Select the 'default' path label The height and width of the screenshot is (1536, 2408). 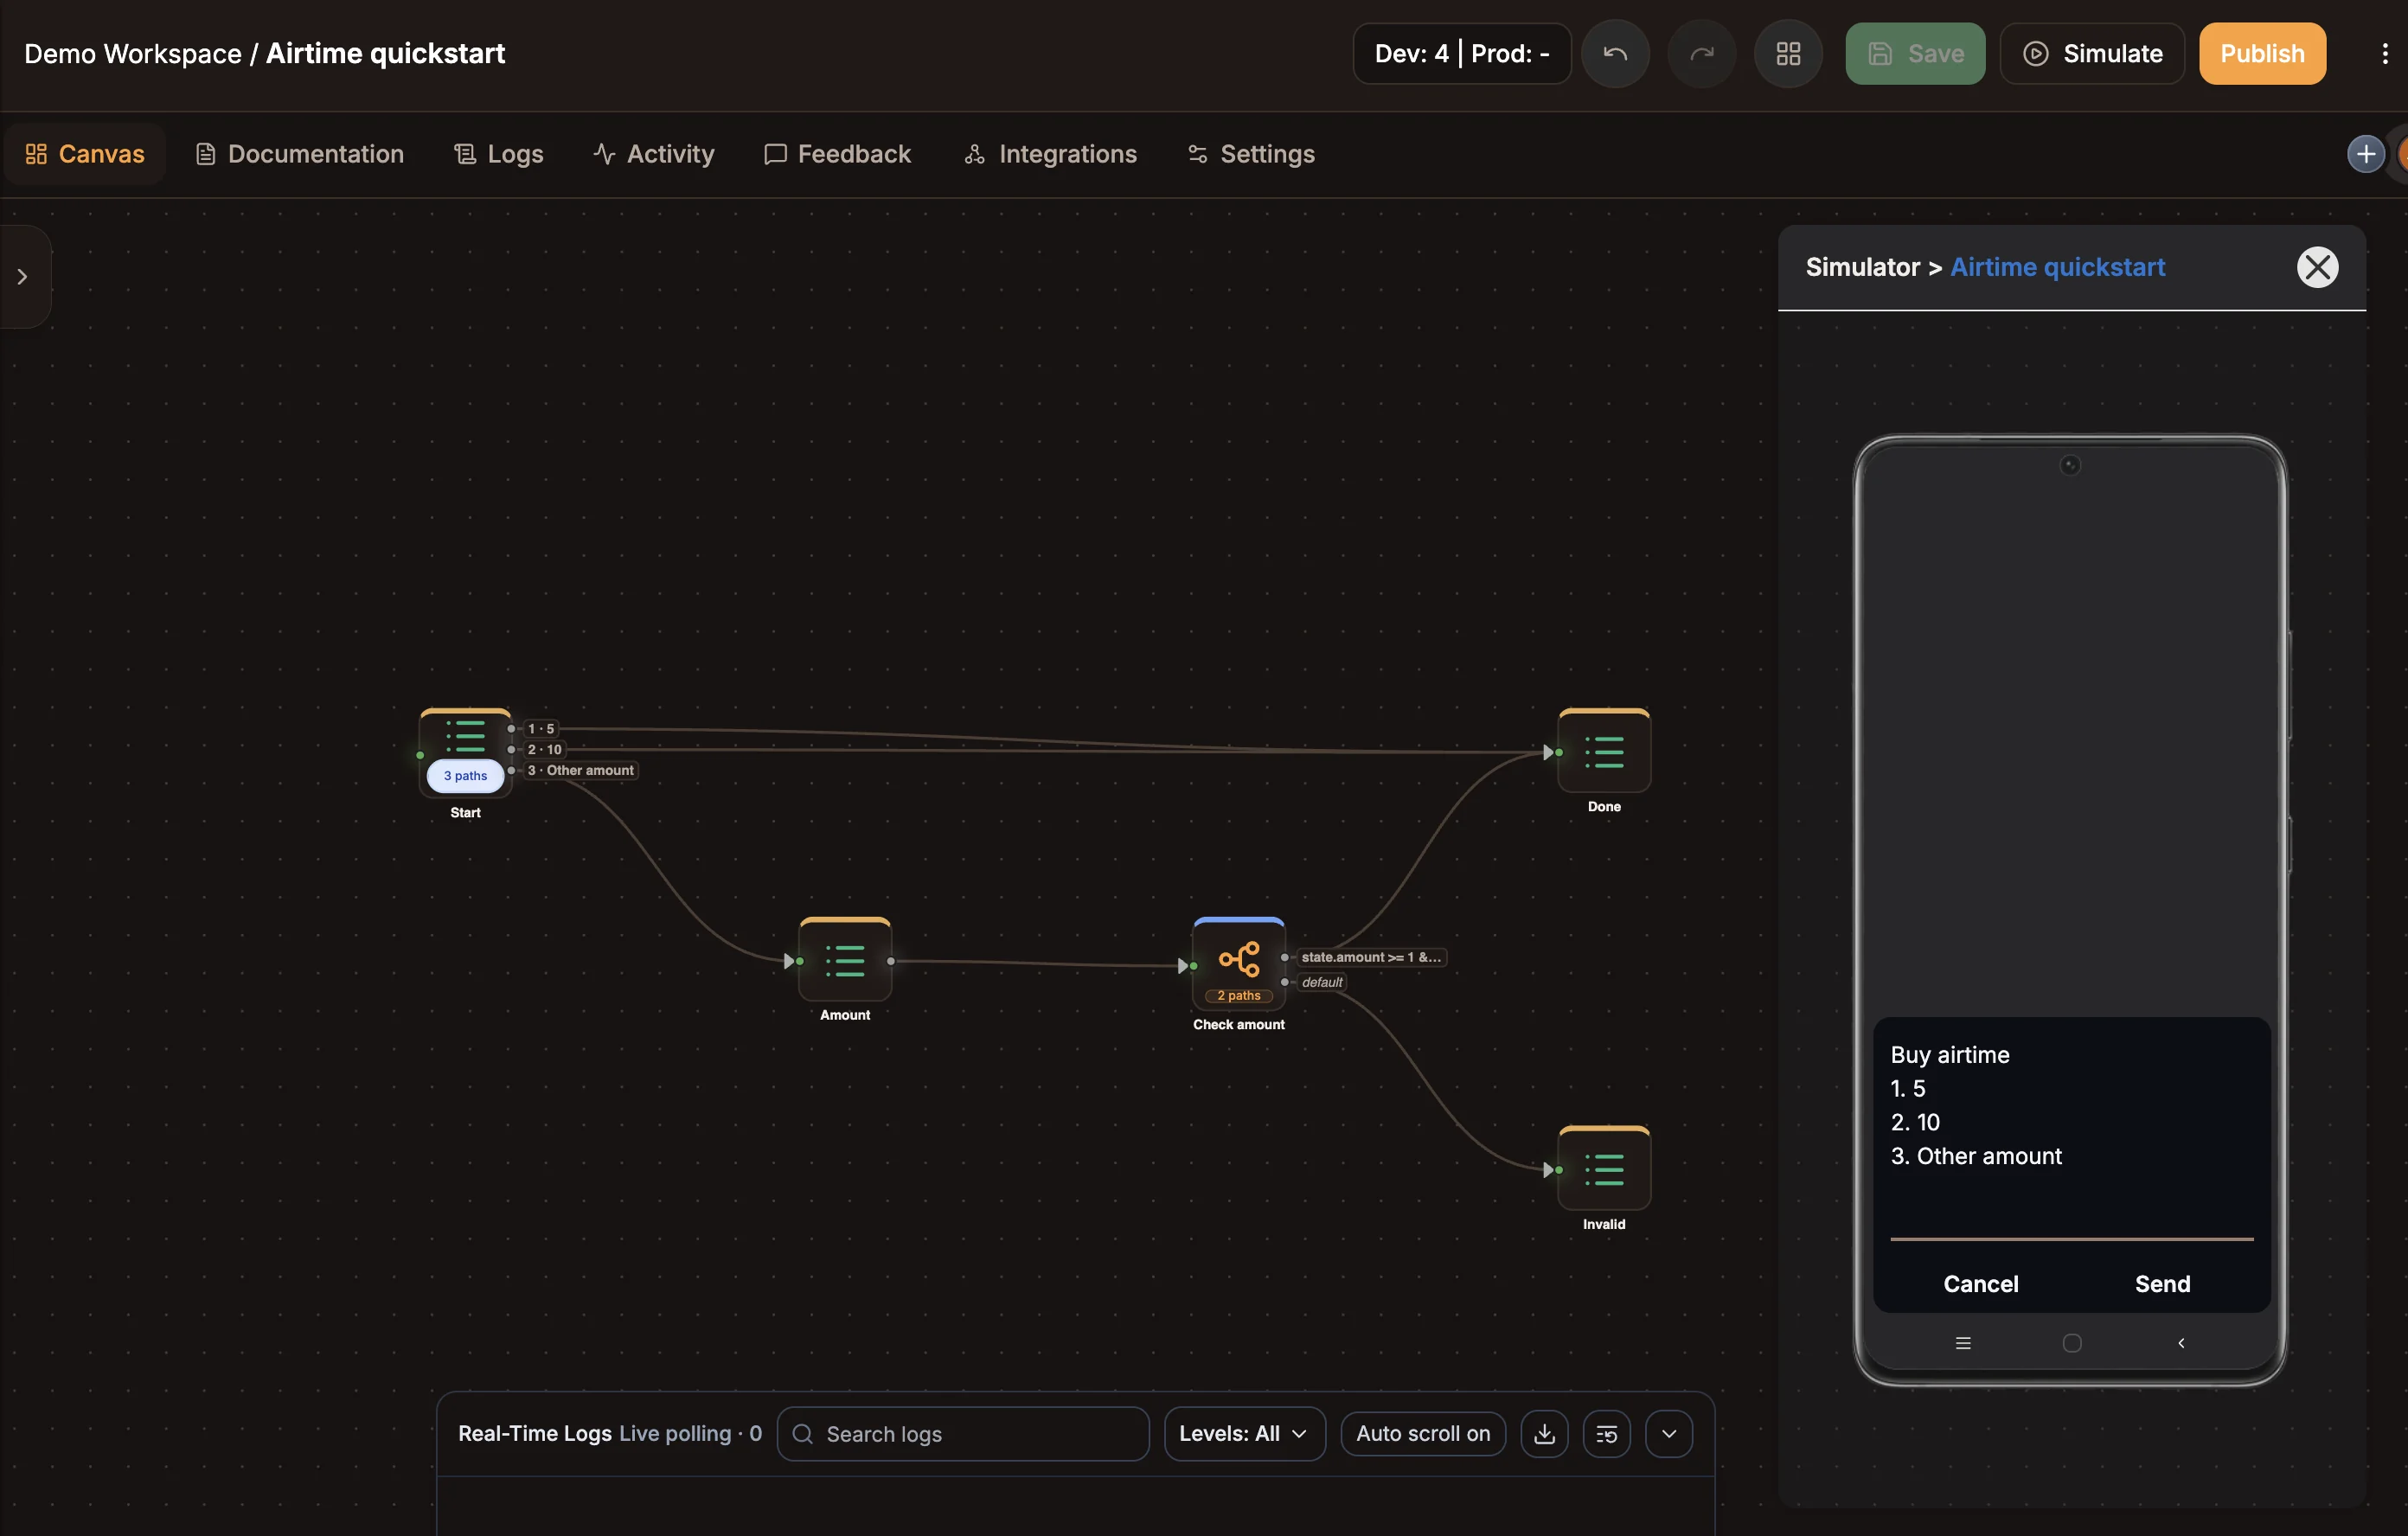click(1322, 982)
